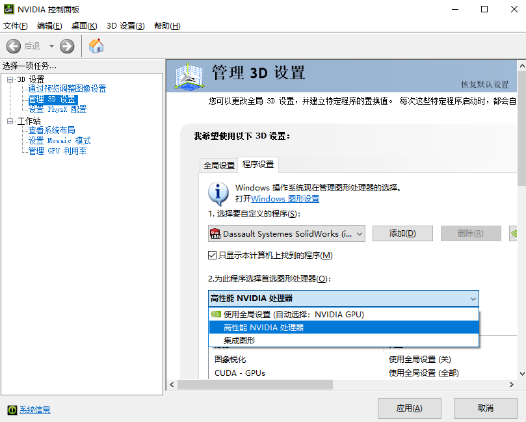Screen dimensions: 526x422
Task: Click the 使用全局设置 (全部) value
Action: (424, 373)
